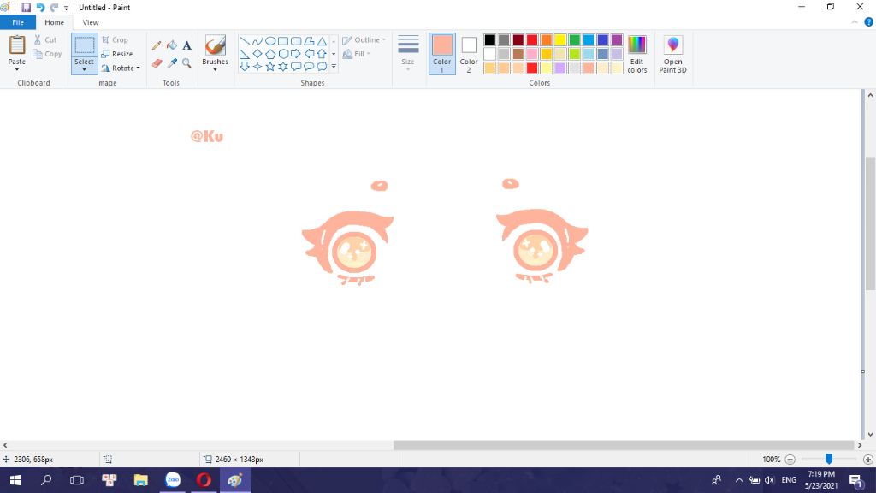Open the Select options dropdown arrow
Screen dimensions: 876x493
pyautogui.click(x=85, y=70)
